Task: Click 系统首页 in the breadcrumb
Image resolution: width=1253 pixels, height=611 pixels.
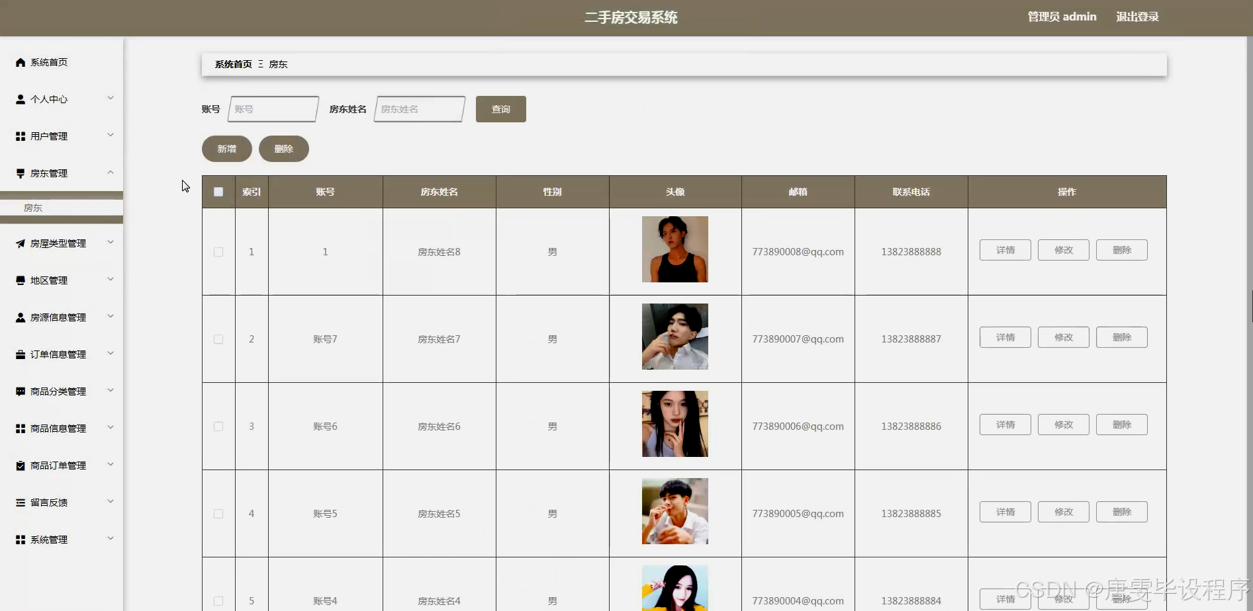Action: pos(233,64)
